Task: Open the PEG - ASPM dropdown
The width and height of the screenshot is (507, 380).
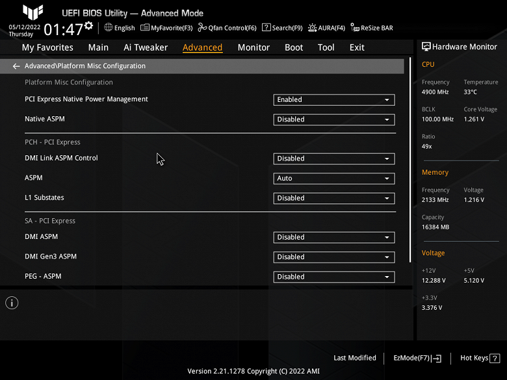Action: point(333,277)
